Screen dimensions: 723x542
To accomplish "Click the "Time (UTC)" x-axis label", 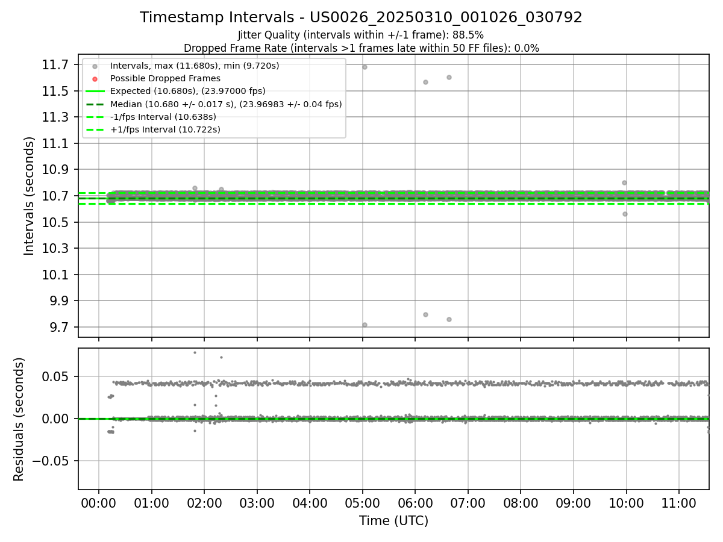I will point(393,521).
